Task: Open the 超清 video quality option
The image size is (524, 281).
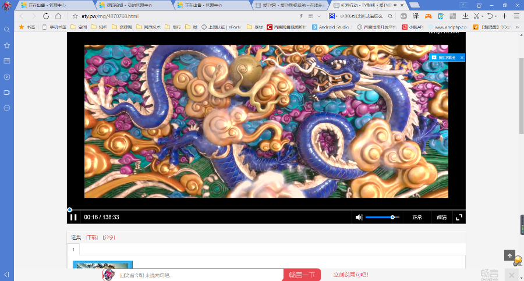Action: 441,217
